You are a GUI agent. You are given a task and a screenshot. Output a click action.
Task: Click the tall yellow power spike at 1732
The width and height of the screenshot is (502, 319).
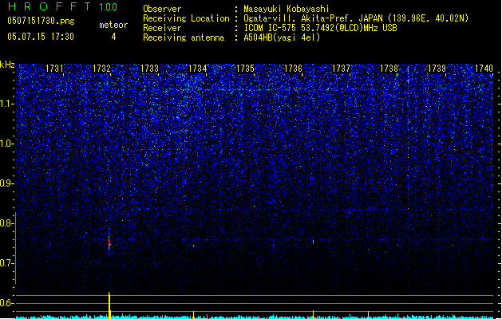tap(109, 305)
